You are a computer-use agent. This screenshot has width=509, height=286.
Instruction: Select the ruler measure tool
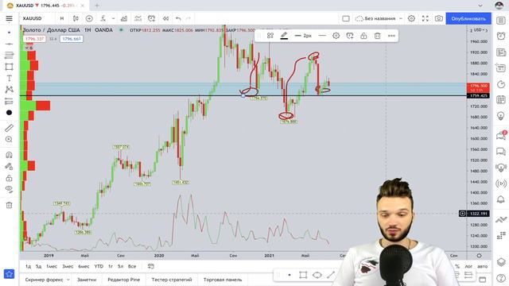pos(9,128)
